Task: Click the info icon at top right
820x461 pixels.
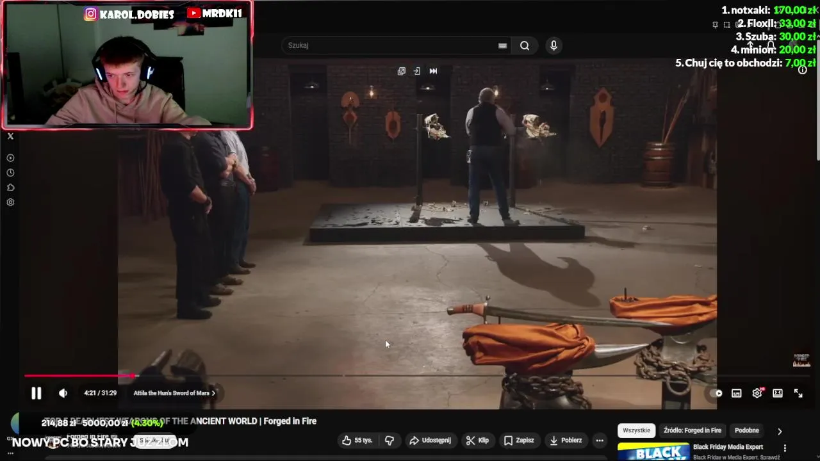Action: point(803,70)
